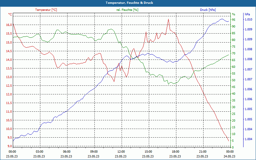This screenshot has width=256, height=160.
Task: Click the green 0 humidity axis label
Action: point(233,148)
